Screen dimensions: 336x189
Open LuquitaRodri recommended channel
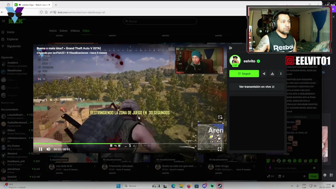pos(17,116)
